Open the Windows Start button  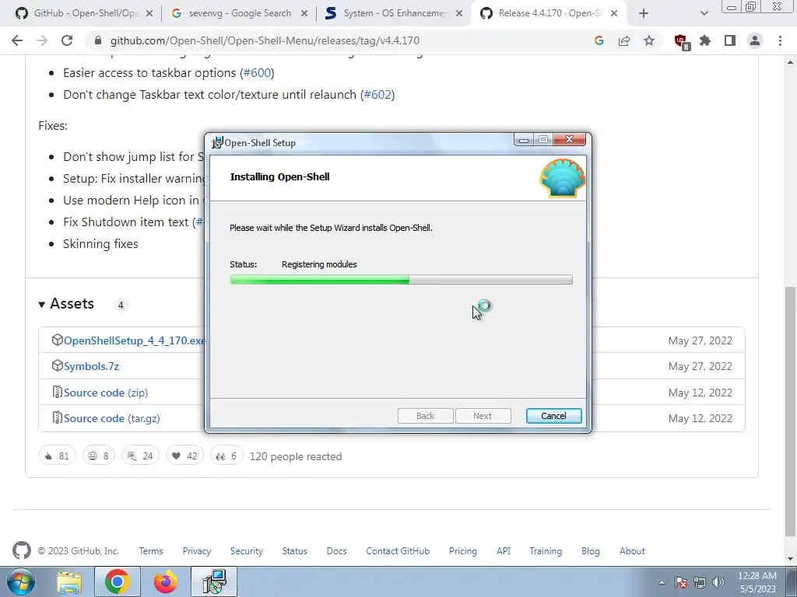tap(21, 581)
